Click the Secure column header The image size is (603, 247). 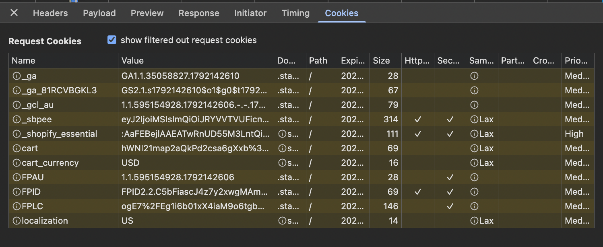coord(450,61)
